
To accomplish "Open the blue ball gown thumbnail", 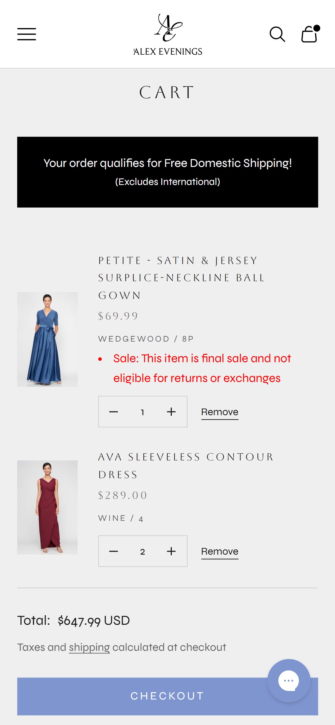I will pos(47,339).
